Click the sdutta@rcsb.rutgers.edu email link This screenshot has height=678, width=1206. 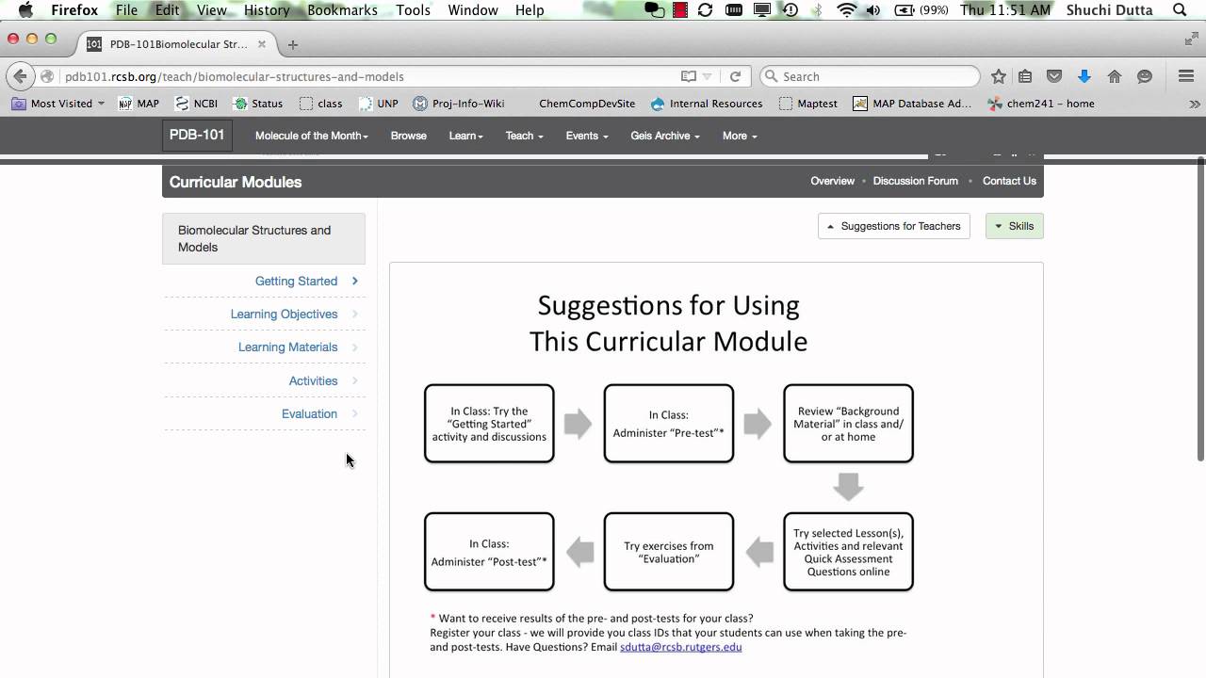tap(680, 647)
